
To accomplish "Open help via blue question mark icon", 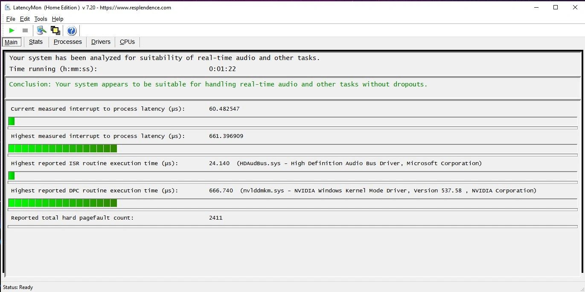I will pos(72,30).
